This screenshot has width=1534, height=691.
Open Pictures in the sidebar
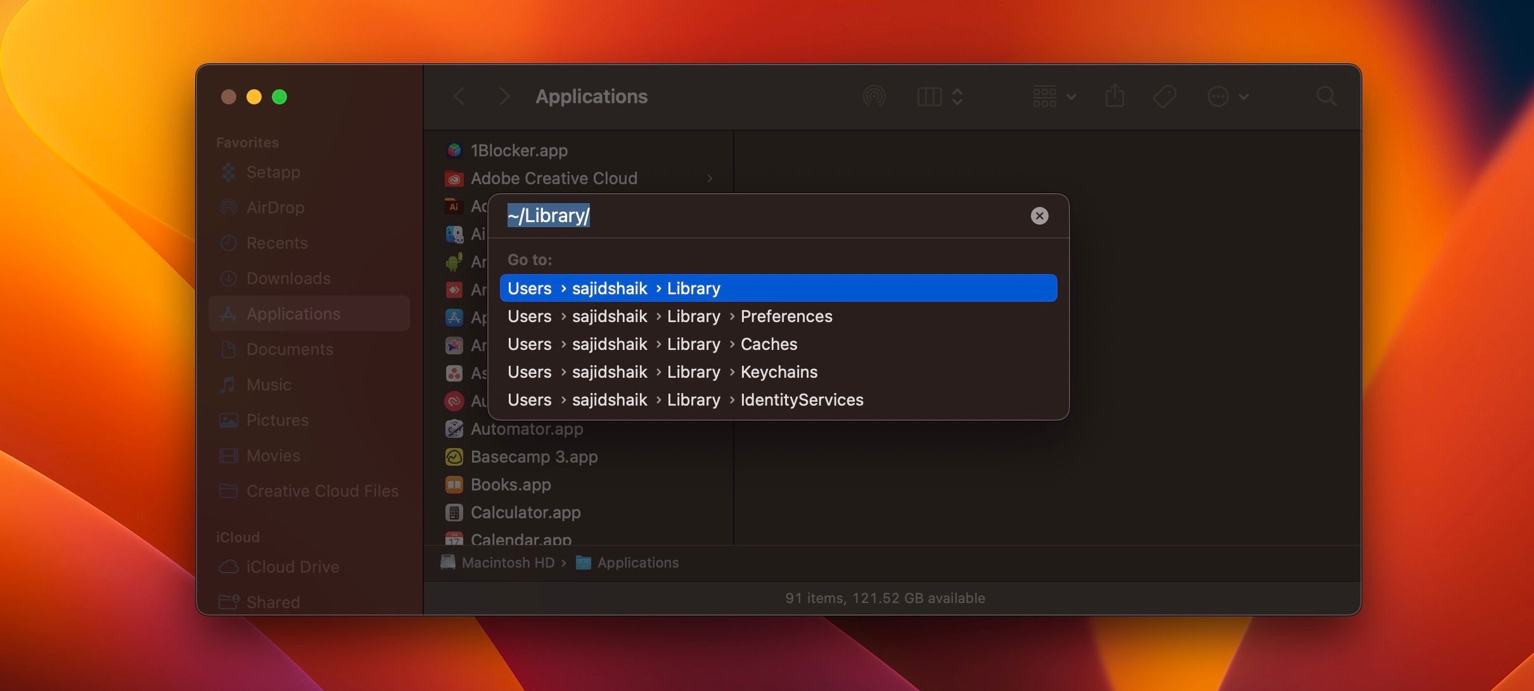[x=309, y=420]
